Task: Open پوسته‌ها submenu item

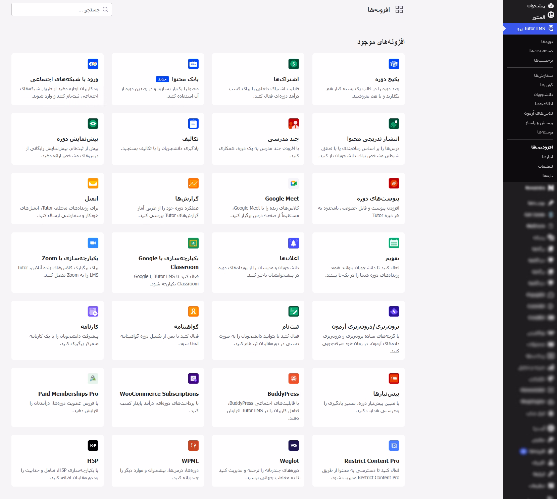Action: [545, 132]
